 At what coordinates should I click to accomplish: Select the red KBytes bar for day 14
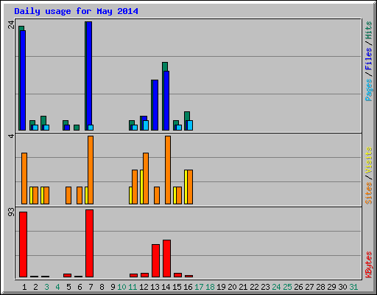166,258
